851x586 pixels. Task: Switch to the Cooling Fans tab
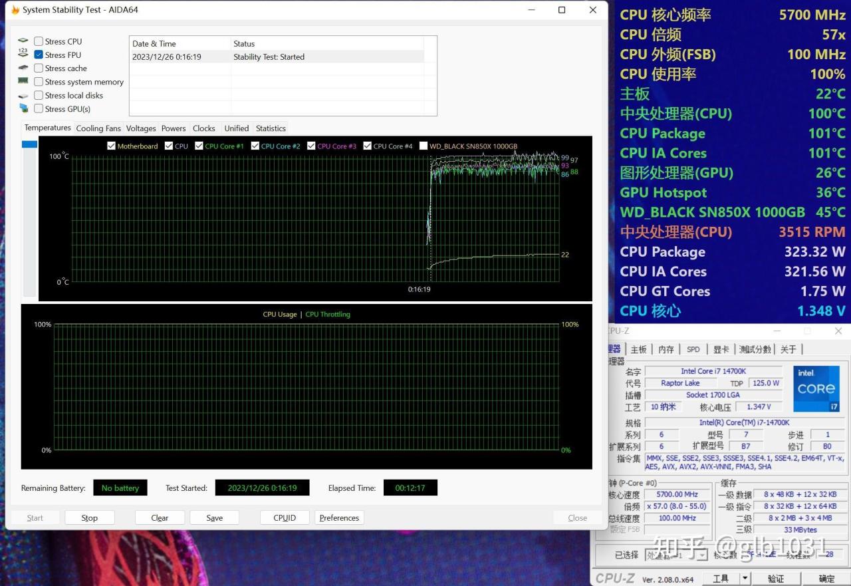coord(98,128)
